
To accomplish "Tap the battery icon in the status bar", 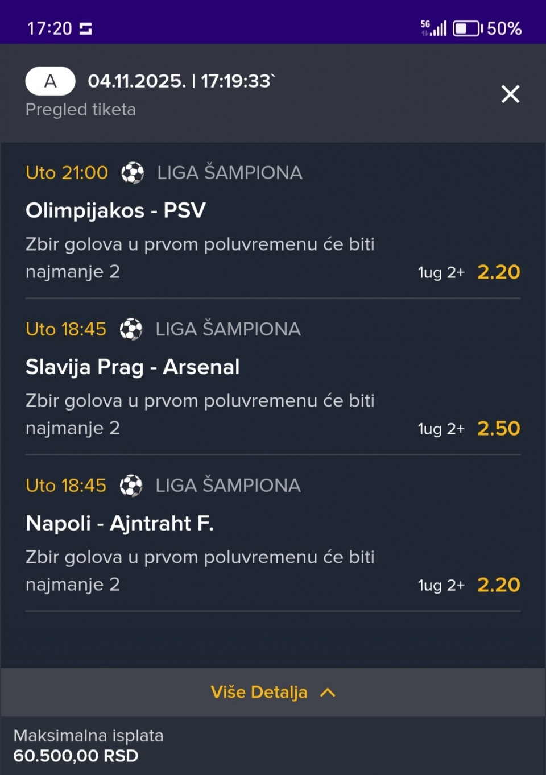I will [x=467, y=28].
